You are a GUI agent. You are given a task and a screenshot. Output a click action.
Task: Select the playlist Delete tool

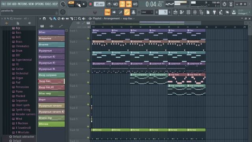tap(59, 19)
